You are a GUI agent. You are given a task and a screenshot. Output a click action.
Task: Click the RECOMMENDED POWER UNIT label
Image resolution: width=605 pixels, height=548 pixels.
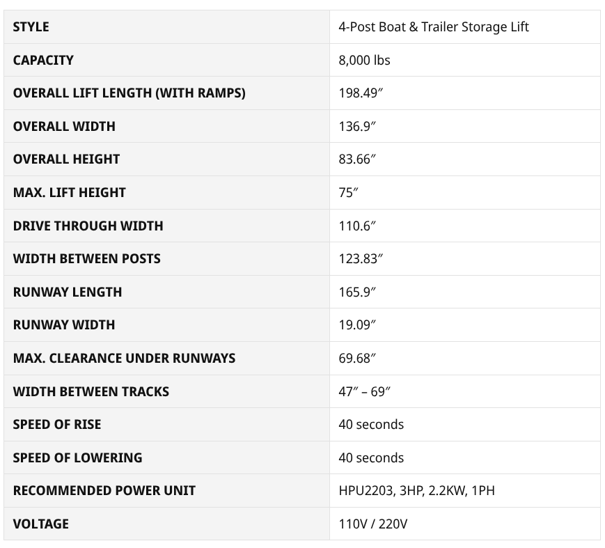pyautogui.click(x=104, y=490)
